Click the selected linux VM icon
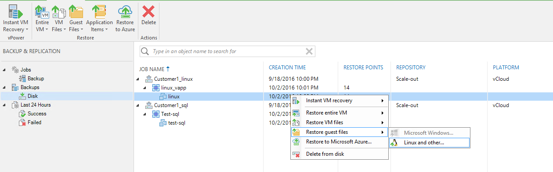 163,97
